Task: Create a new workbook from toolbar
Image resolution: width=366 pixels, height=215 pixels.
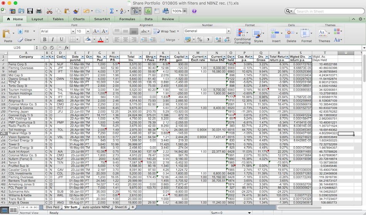Action: click(3, 11)
